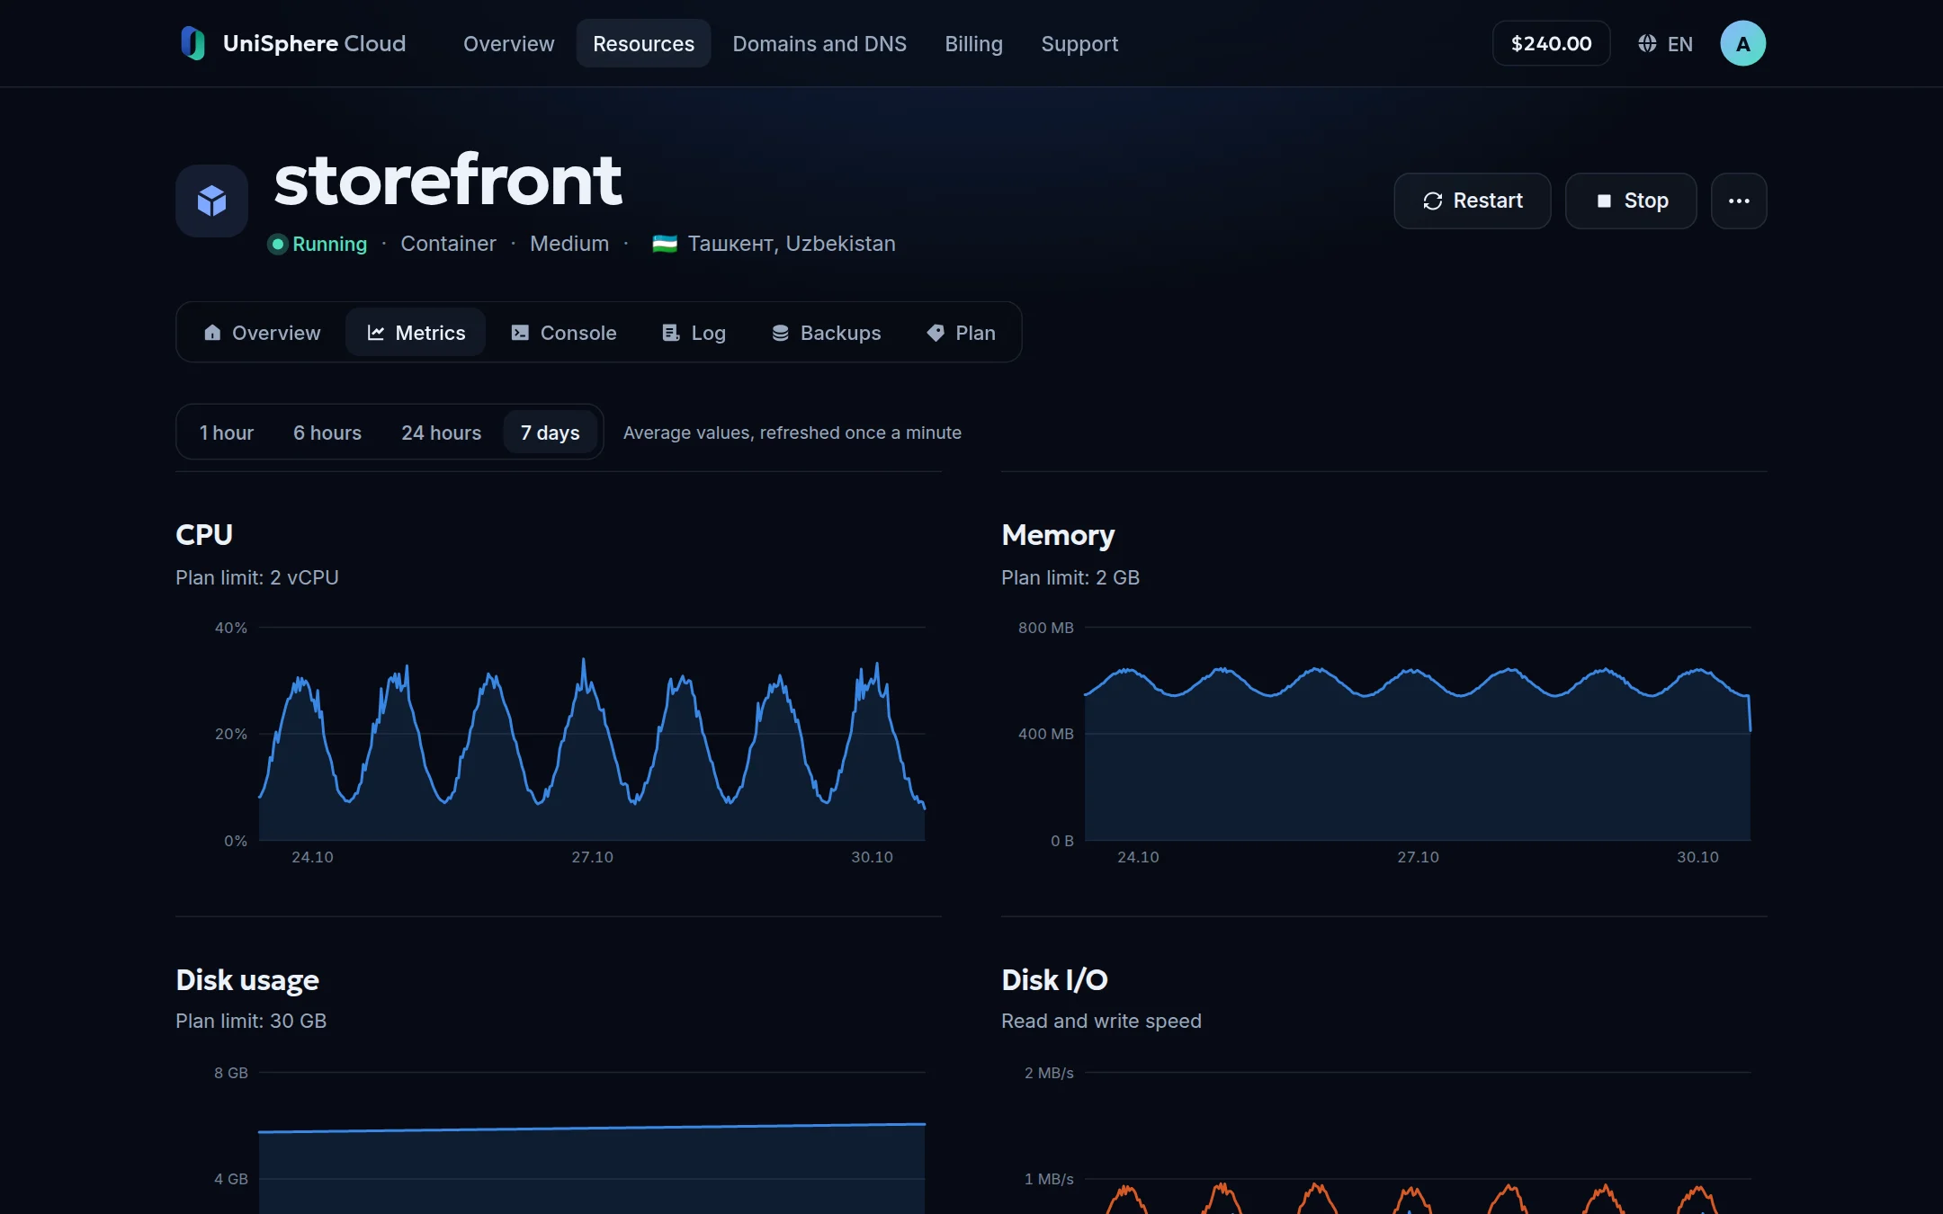This screenshot has height=1214, width=1943.
Task: Click the 'Plan limit: 2 vCPU' text
Action: point(257,577)
